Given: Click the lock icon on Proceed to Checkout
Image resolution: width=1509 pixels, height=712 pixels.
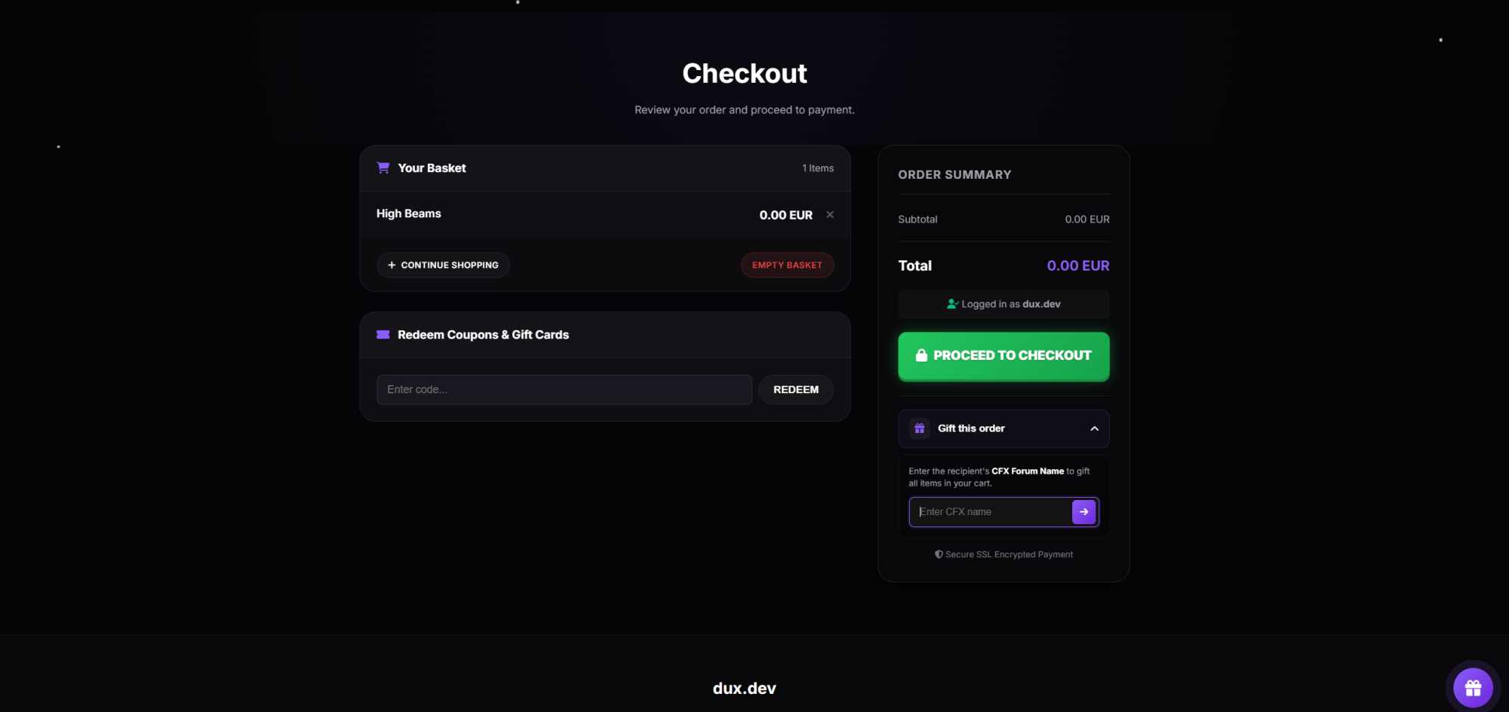Looking at the screenshot, I should coord(922,354).
